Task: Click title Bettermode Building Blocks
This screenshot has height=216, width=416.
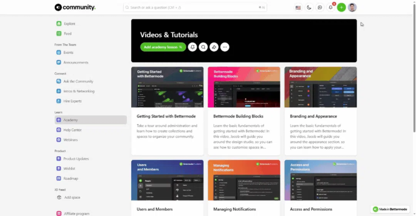Action: point(238,116)
